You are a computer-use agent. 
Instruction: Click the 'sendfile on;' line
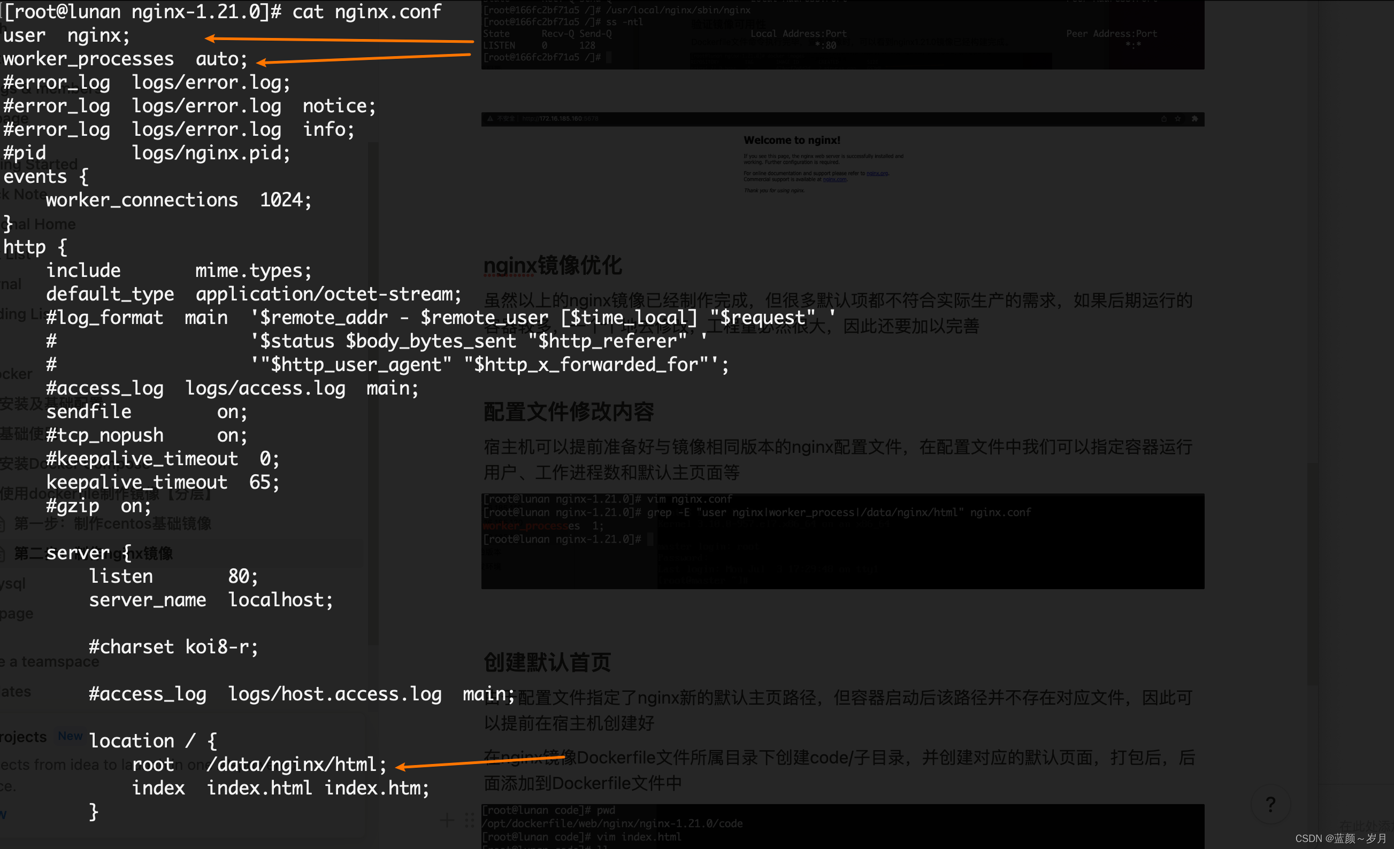[147, 412]
